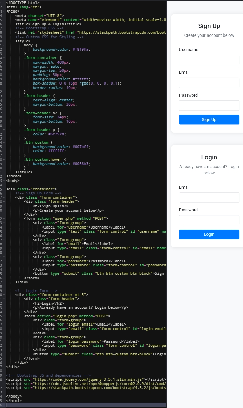Fold the .btn-custom:hover { rule
The width and height of the screenshot is (243, 408).
[4, 159]
